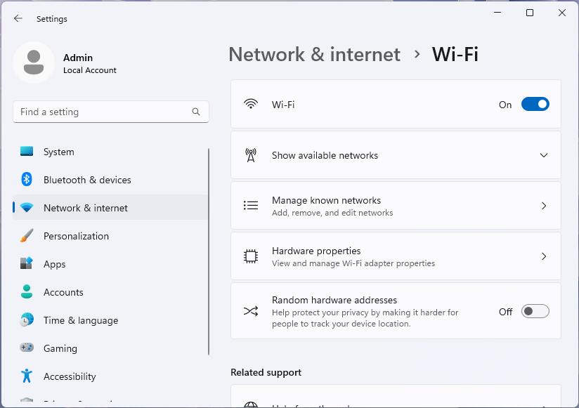Click the Wi-Fi antenna icon
The height and width of the screenshot is (408, 579).
click(x=251, y=103)
